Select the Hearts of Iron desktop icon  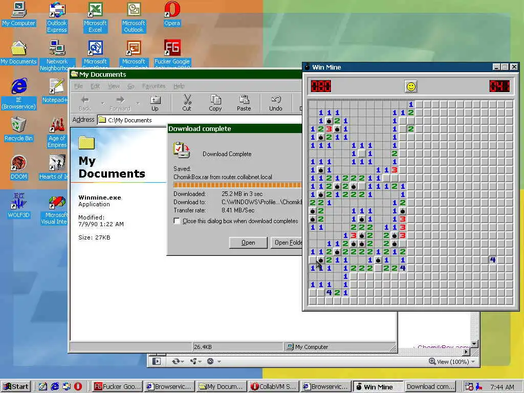pyautogui.click(x=54, y=167)
